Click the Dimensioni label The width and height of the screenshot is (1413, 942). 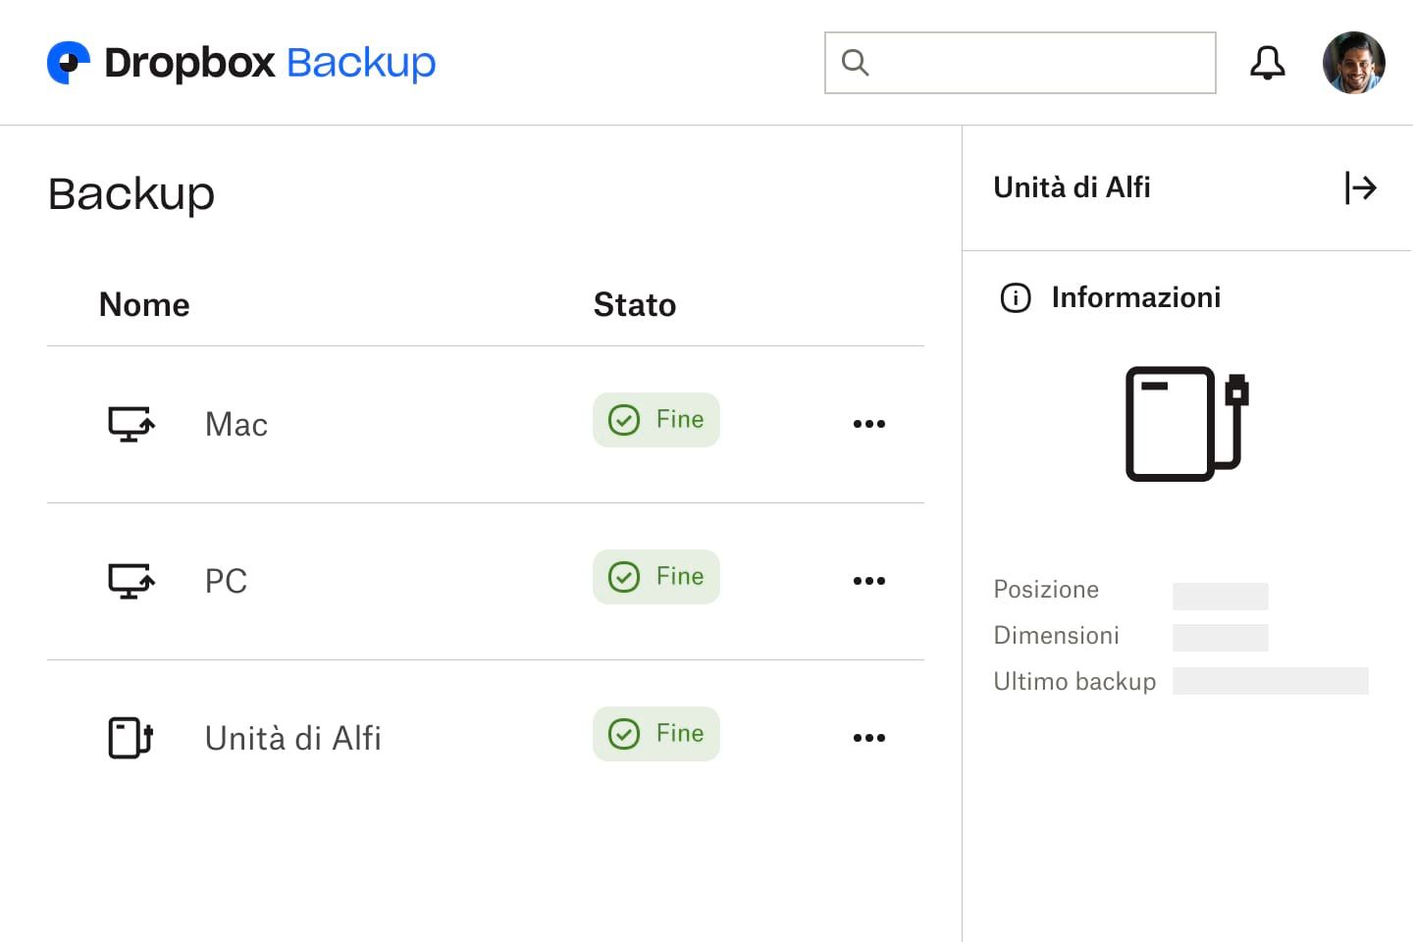tap(1056, 636)
